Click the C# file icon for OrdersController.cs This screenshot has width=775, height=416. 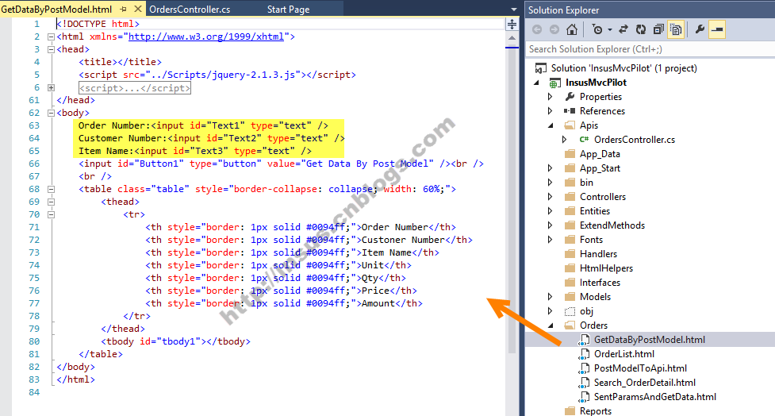tap(584, 140)
